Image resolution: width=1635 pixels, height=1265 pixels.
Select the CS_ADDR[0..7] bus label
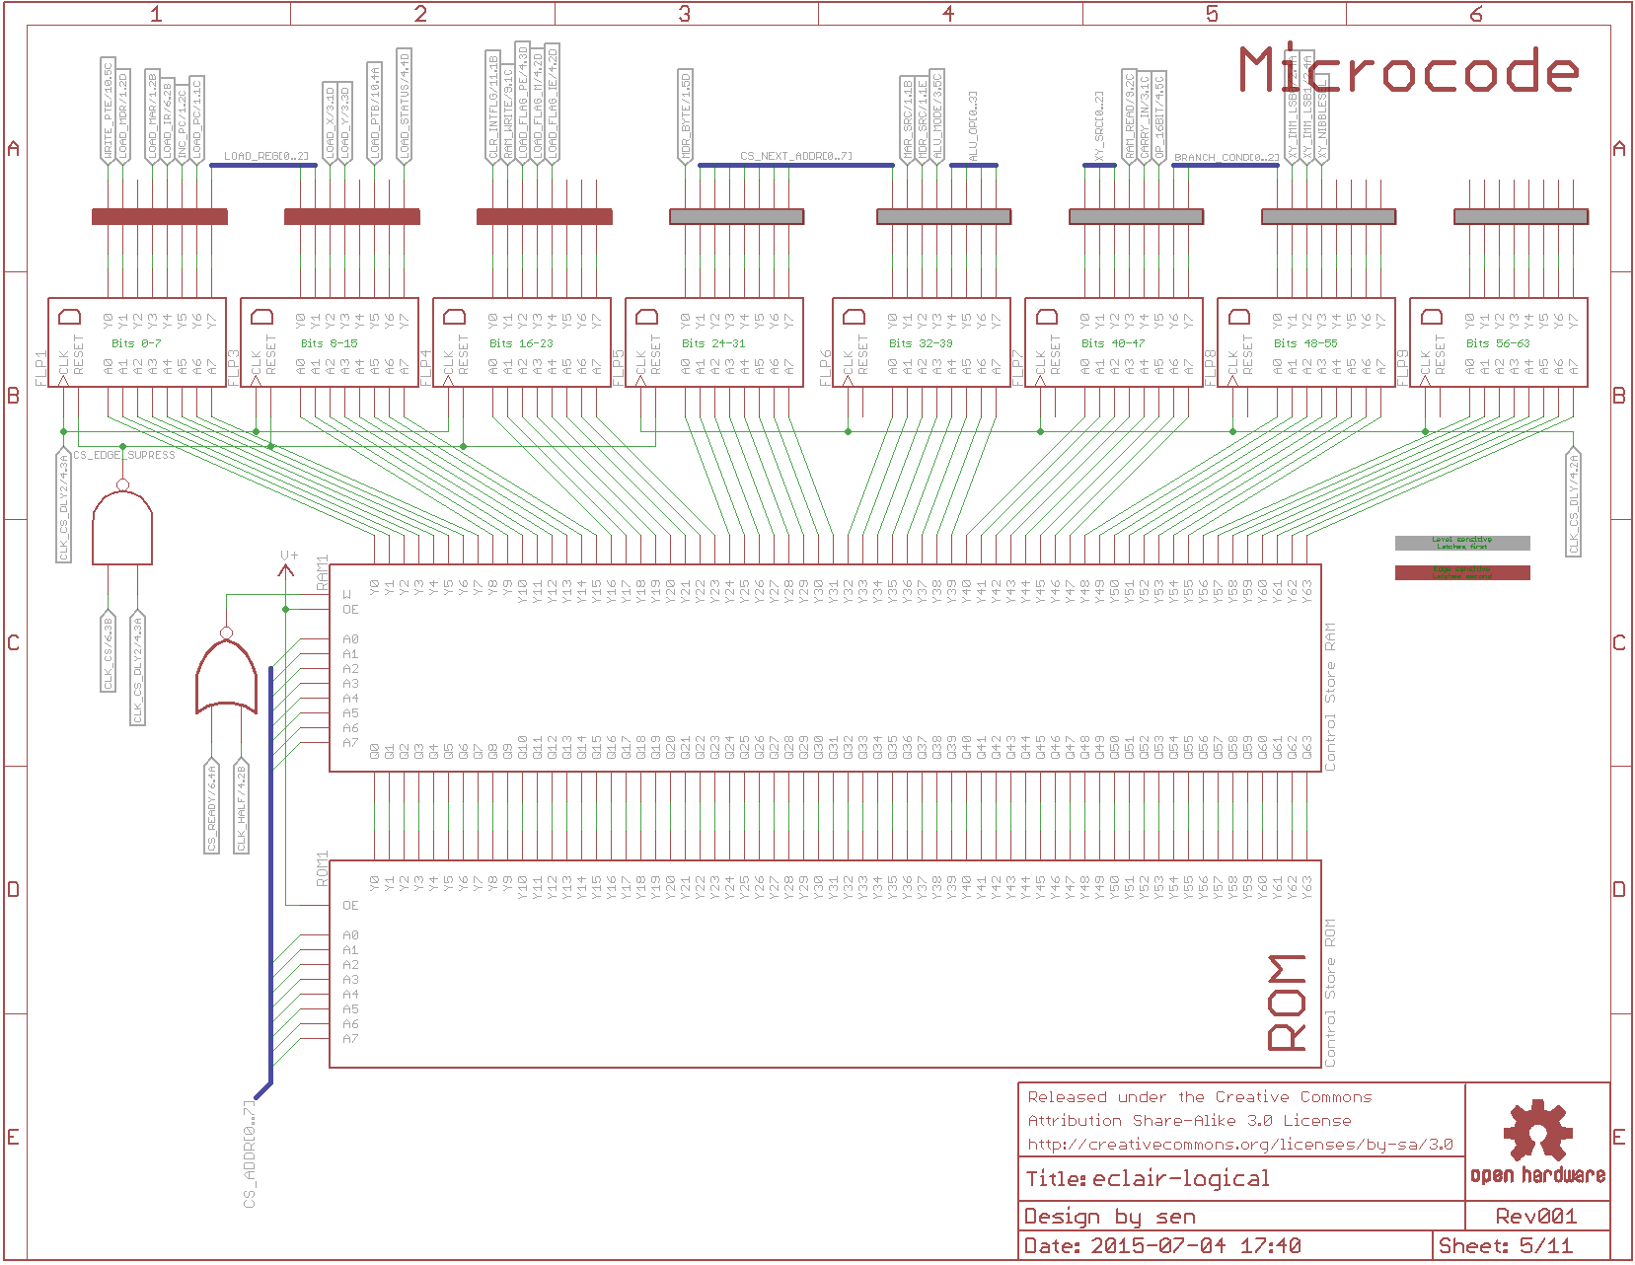tap(250, 1154)
